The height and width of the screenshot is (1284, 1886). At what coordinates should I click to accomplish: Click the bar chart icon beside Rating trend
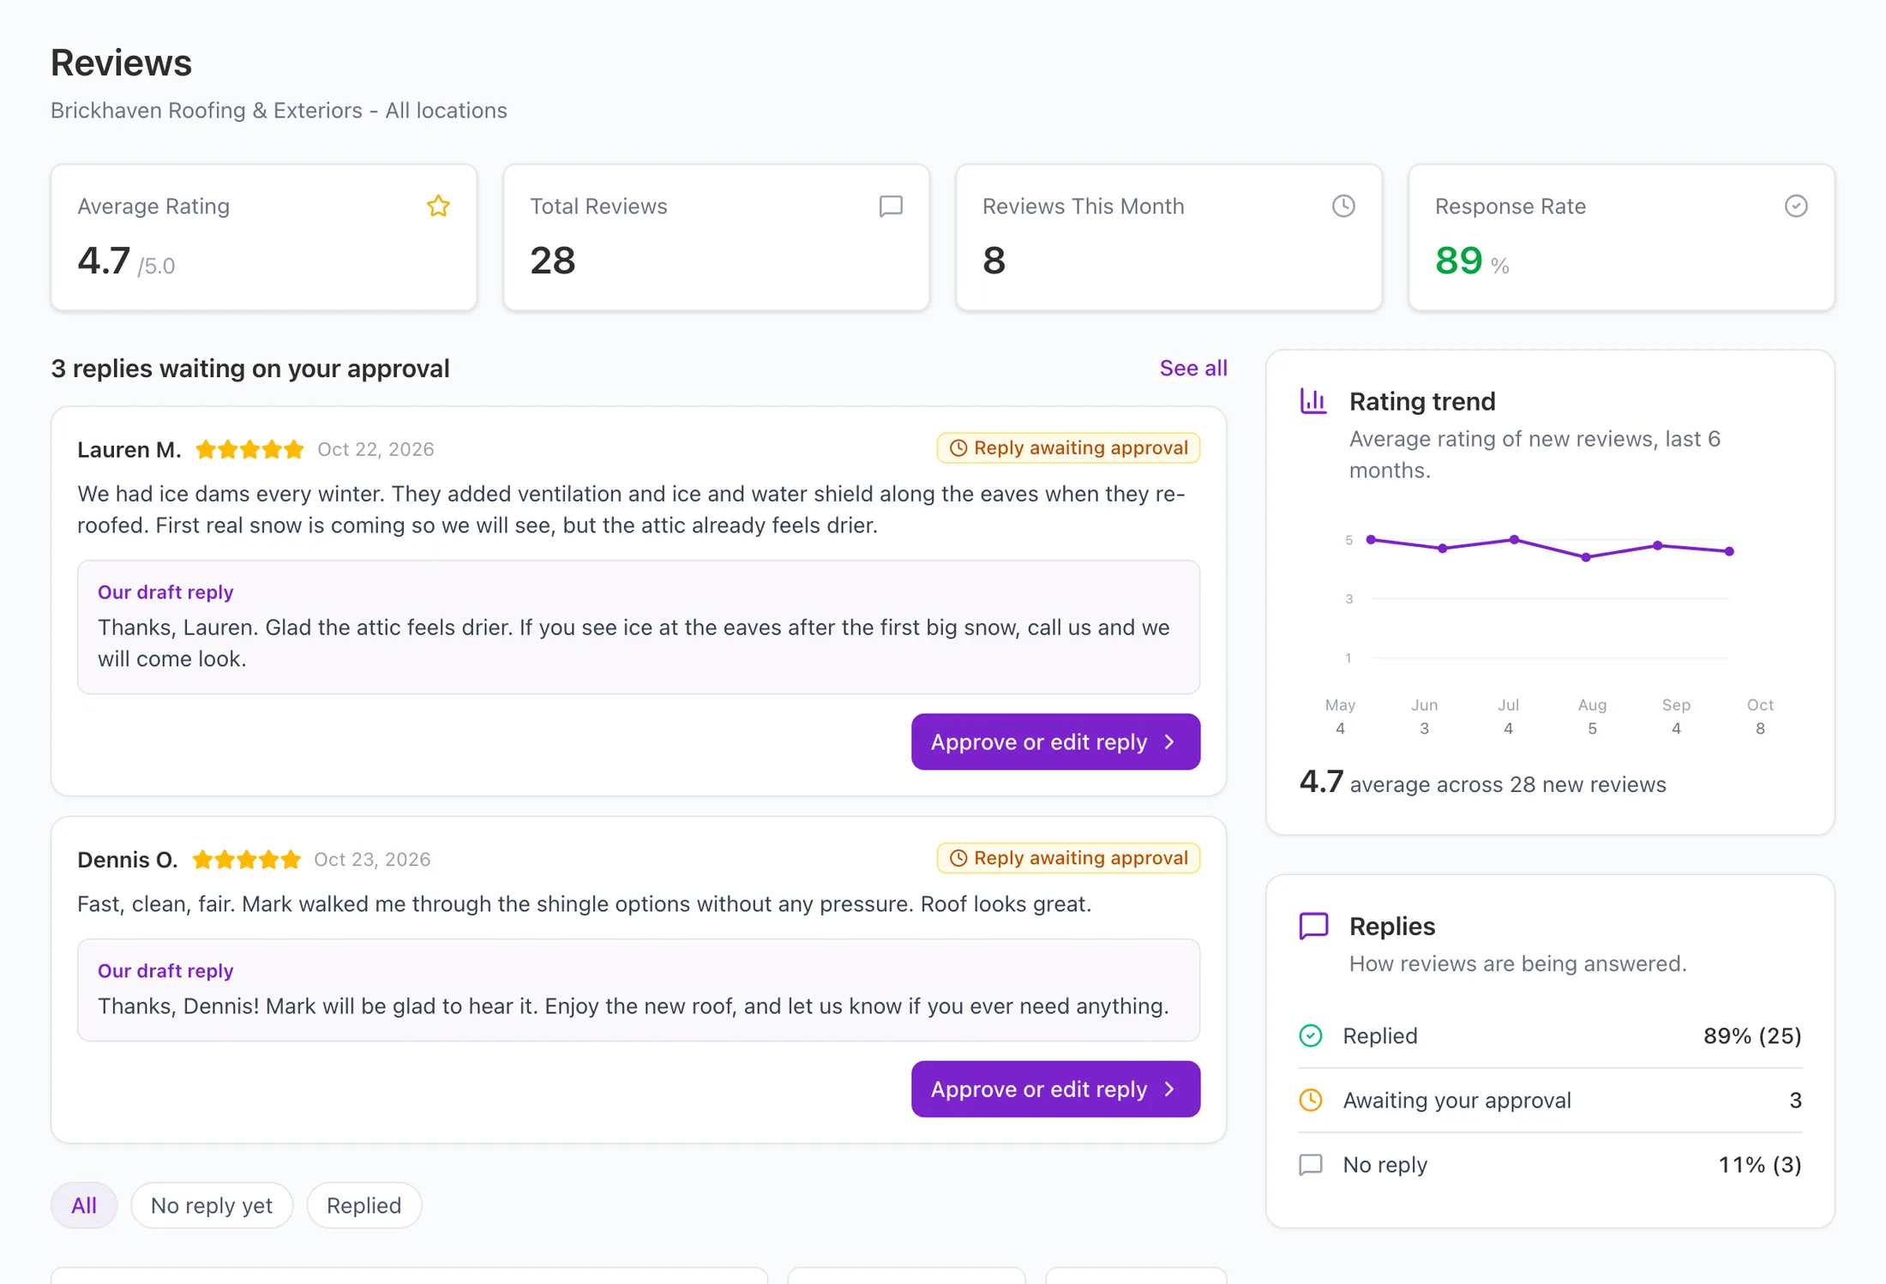(x=1313, y=400)
